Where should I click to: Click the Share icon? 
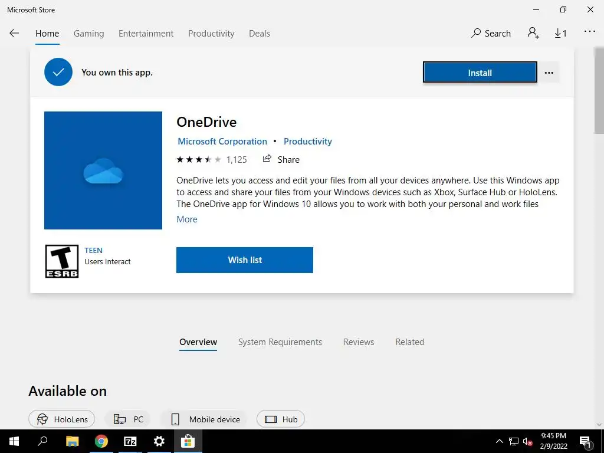(267, 159)
